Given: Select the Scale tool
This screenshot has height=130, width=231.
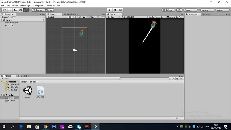Looking at the screenshot, I should (21, 10).
